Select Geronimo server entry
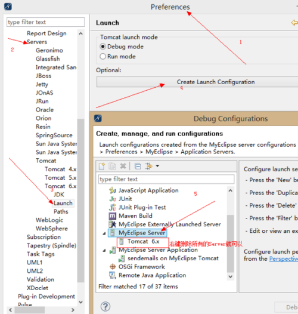298x314 pixels. (49, 50)
